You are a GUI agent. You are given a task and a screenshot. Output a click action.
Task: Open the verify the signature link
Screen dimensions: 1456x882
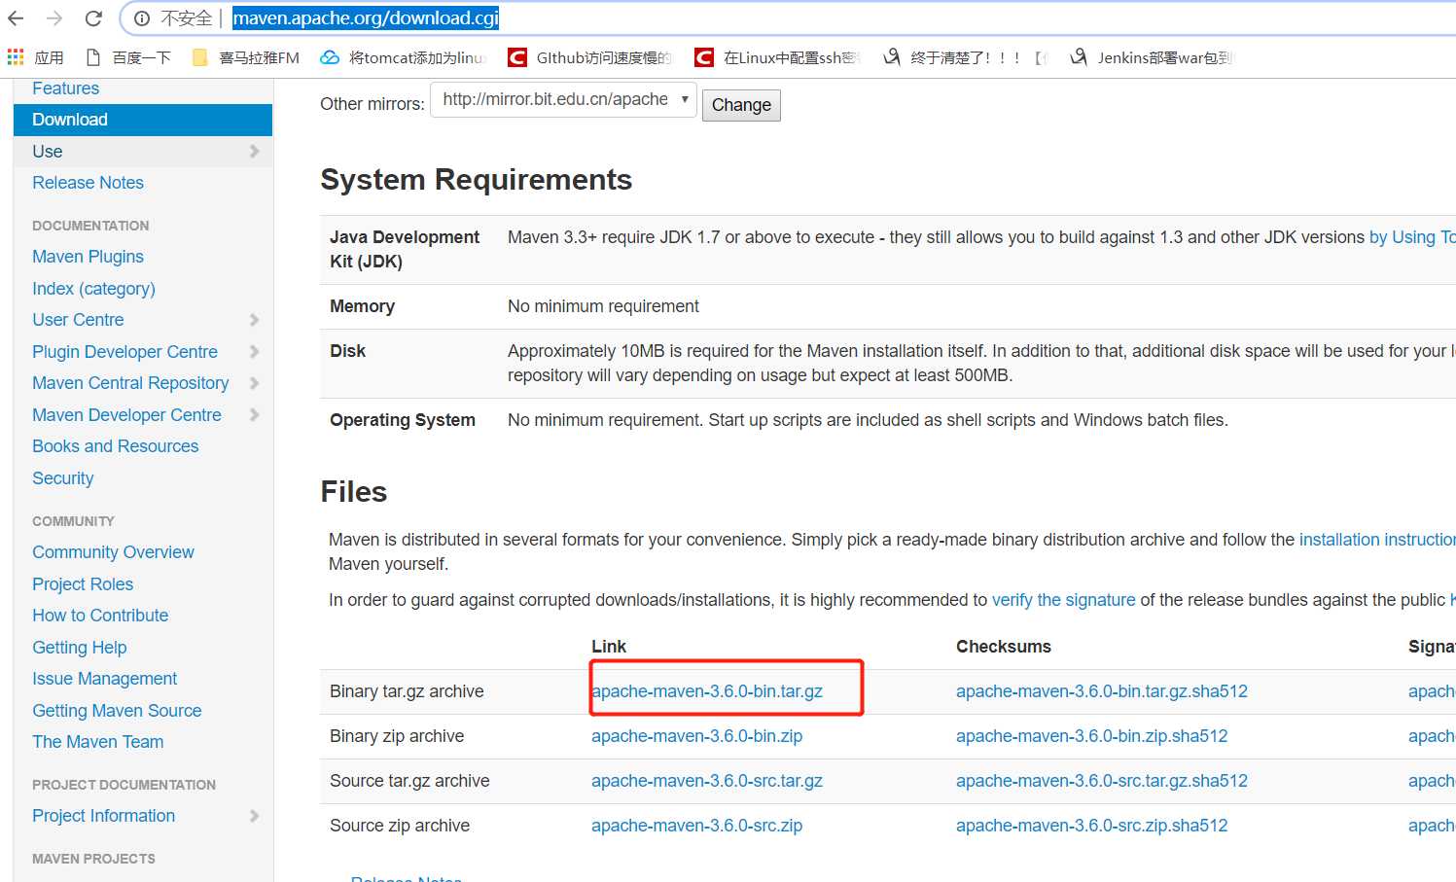[x=1063, y=600]
